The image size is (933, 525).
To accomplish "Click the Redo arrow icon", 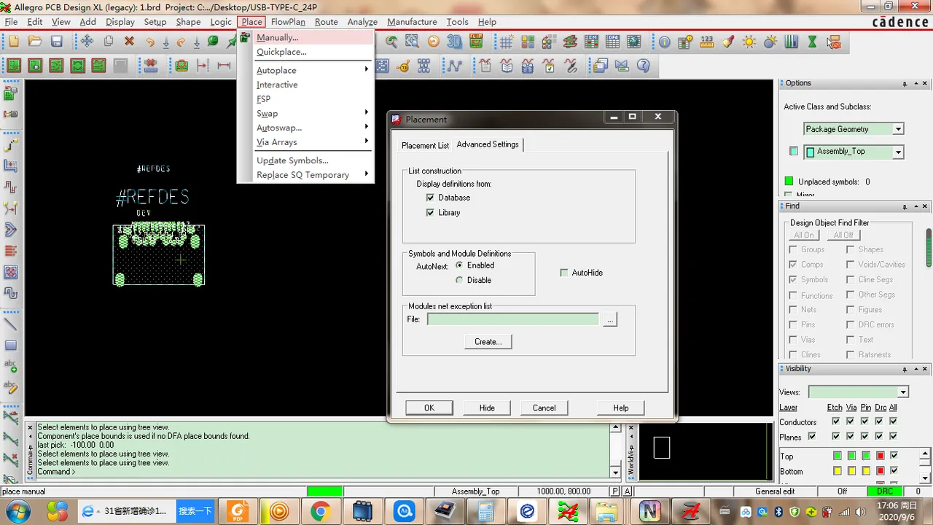I will pyautogui.click(x=181, y=42).
